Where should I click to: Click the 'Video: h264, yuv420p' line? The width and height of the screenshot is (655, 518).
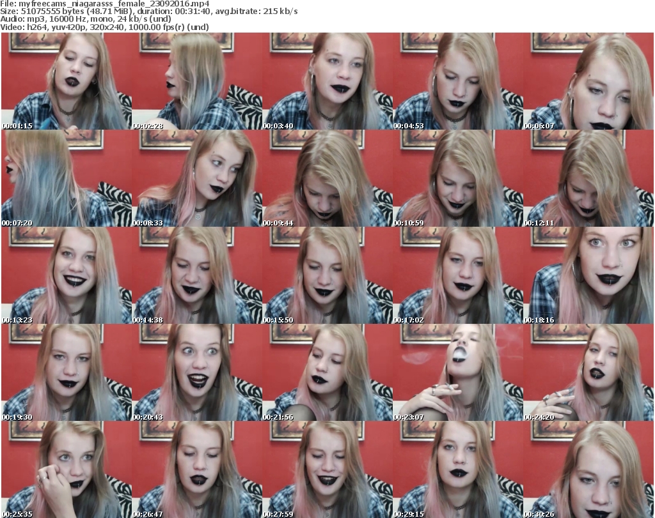[x=104, y=27]
